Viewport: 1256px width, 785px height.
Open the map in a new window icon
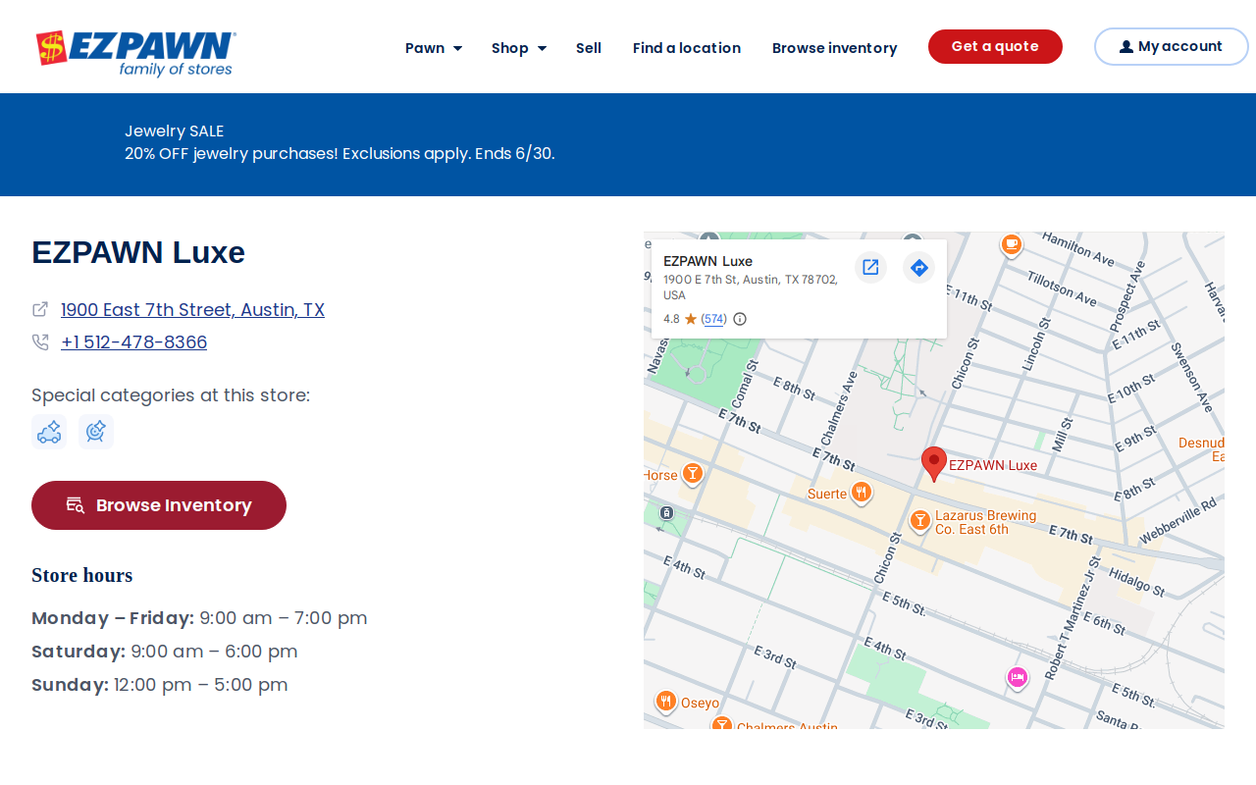coord(870,267)
